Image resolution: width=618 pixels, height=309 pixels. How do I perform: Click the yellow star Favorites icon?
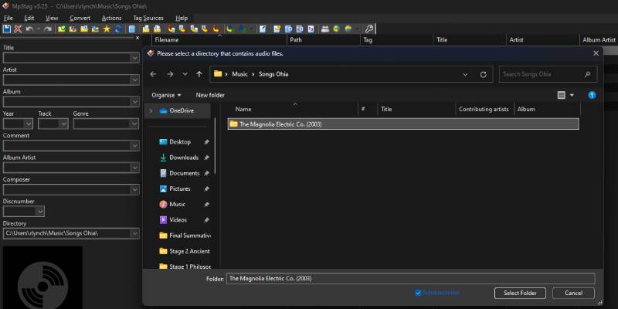click(107, 29)
